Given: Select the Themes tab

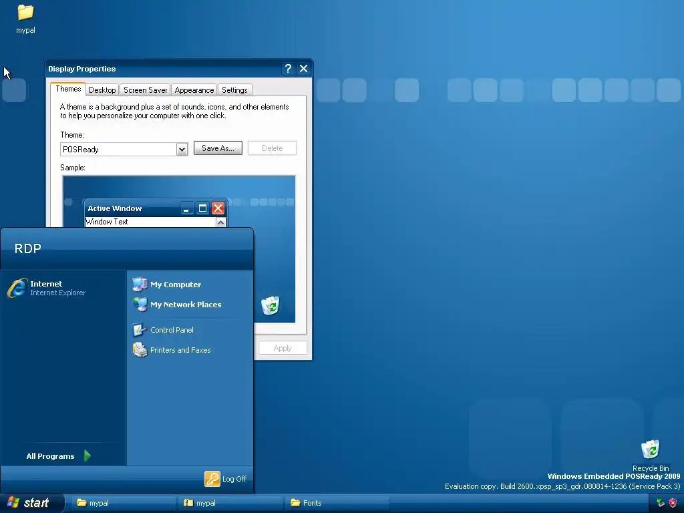Looking at the screenshot, I should (x=68, y=89).
